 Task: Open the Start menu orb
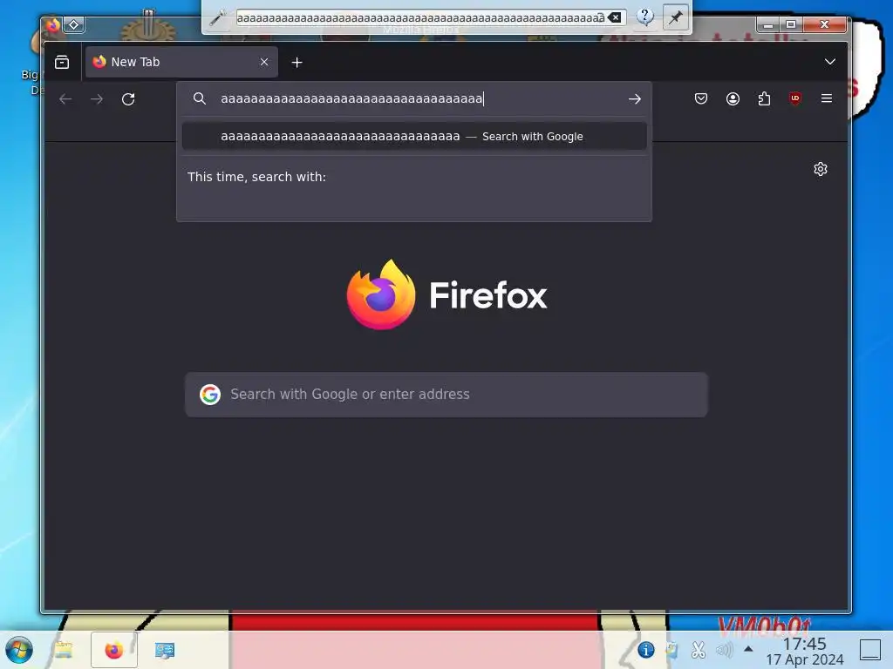[19, 650]
